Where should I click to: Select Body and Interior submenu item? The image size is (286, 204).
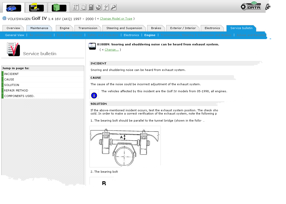[69, 35]
